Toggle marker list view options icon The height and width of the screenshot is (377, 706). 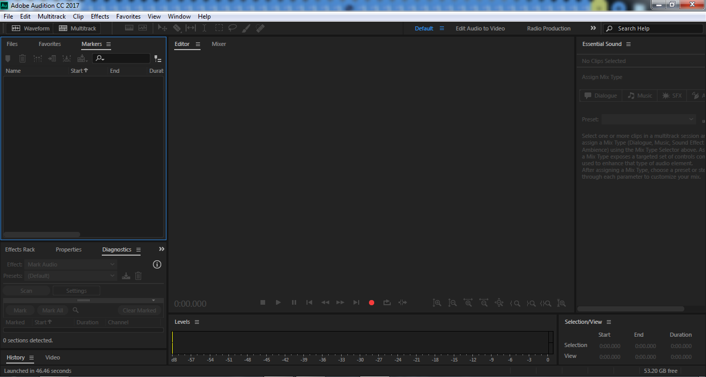(158, 59)
